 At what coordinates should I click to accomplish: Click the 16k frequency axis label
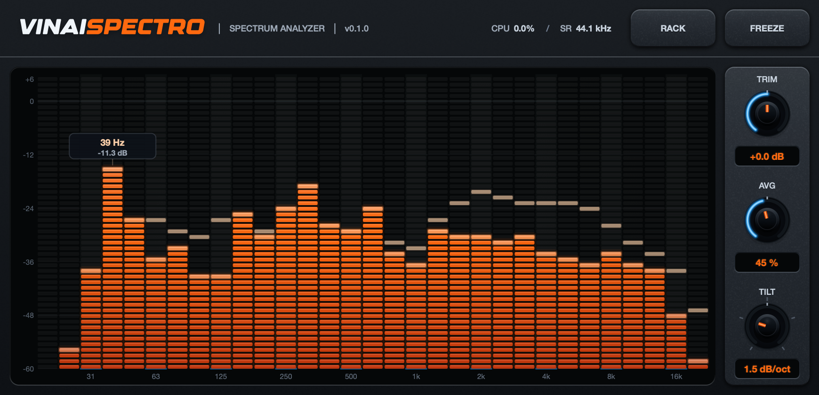676,377
